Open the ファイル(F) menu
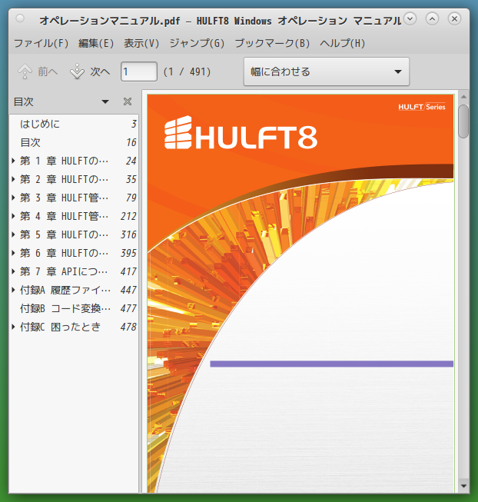This screenshot has height=502, width=478. pyautogui.click(x=41, y=43)
